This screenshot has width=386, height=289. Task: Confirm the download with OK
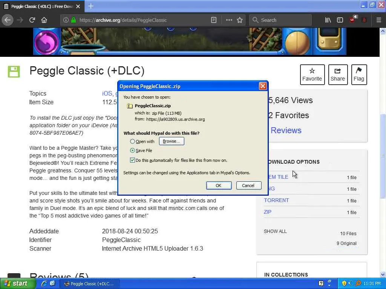[219, 186]
